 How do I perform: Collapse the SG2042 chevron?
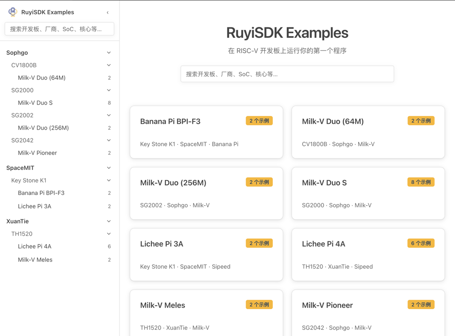tap(109, 140)
